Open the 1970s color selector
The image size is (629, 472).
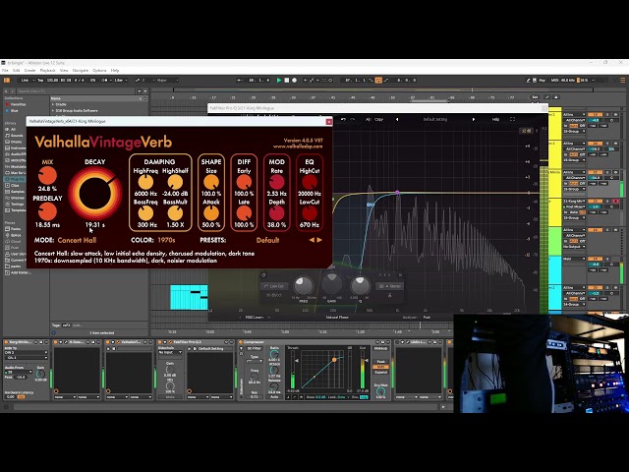166,240
